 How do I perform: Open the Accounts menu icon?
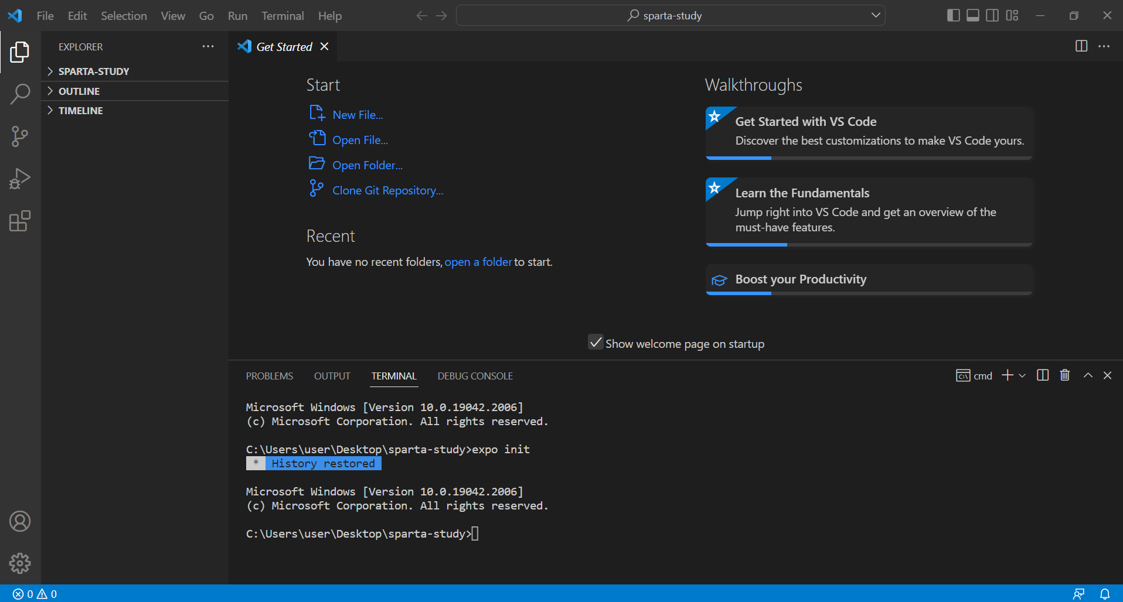pos(20,521)
